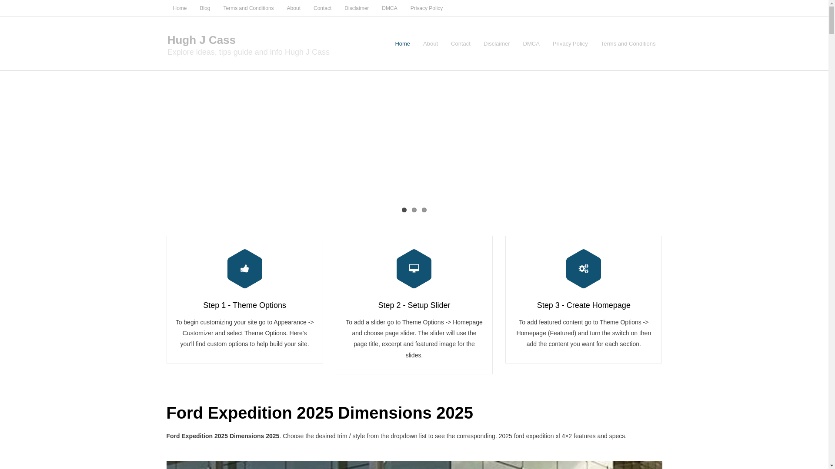Click the gears hexagon icon
The height and width of the screenshot is (469, 835).
[584, 269]
